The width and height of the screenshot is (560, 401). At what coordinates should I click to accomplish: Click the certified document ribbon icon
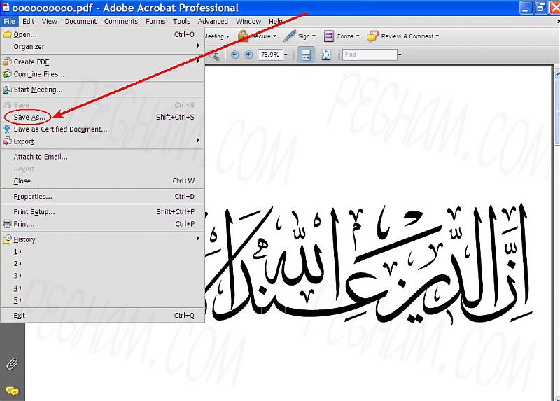pyautogui.click(x=7, y=129)
